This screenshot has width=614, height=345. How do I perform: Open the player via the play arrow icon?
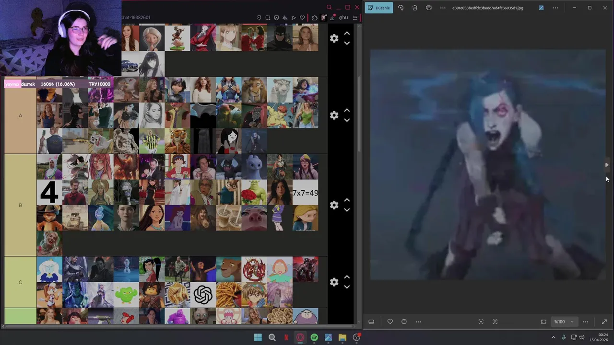point(294,18)
